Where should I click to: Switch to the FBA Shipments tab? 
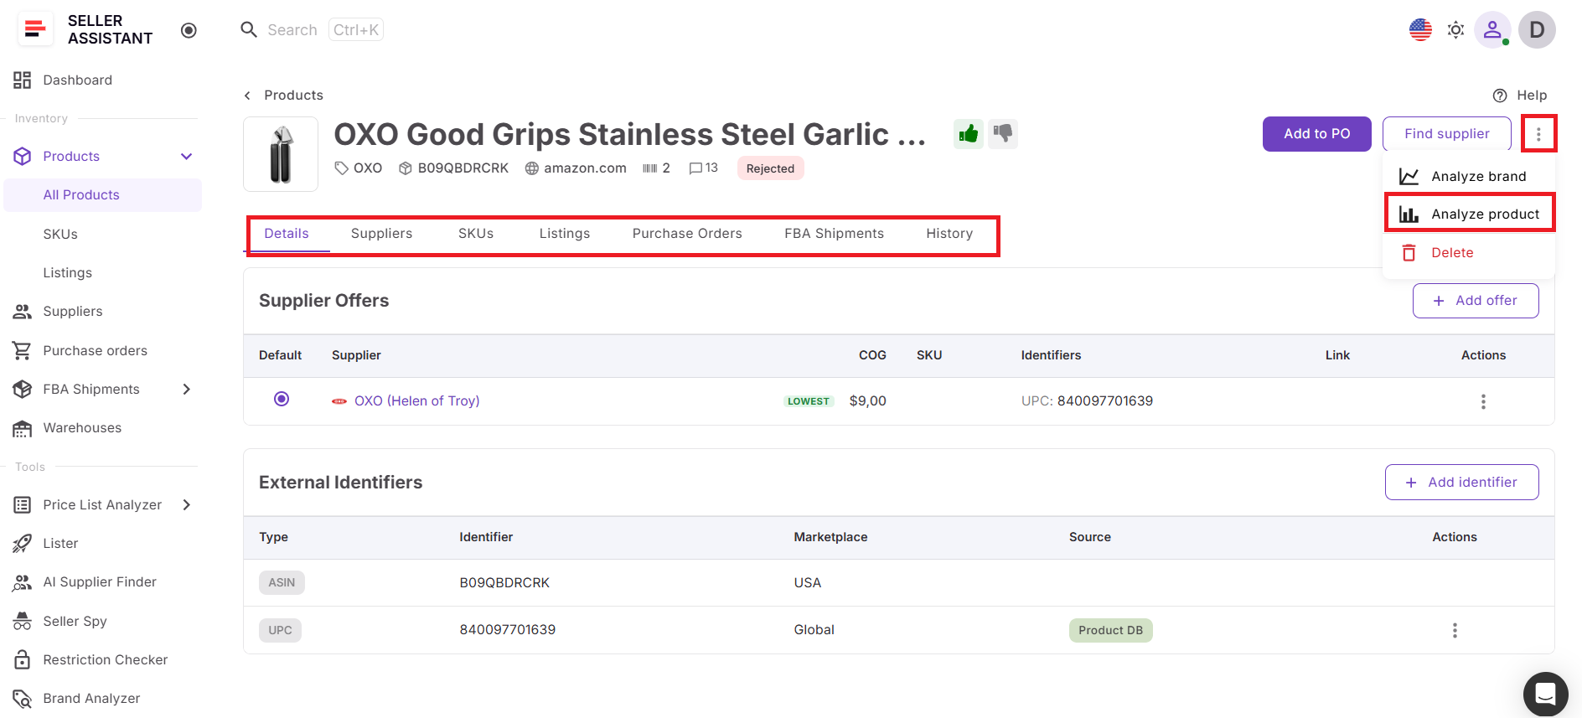(834, 234)
